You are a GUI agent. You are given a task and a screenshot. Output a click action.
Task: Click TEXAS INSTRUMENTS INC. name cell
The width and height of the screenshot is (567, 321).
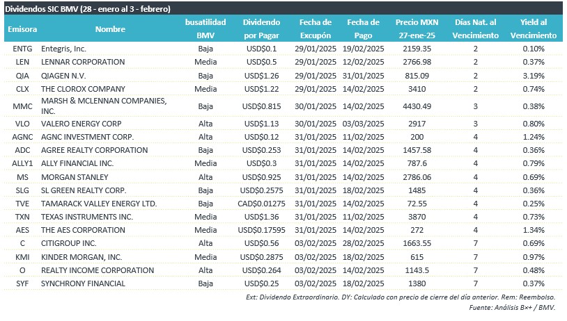pyautogui.click(x=87, y=217)
